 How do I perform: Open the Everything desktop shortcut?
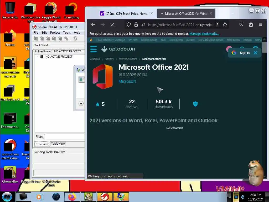(71, 10)
